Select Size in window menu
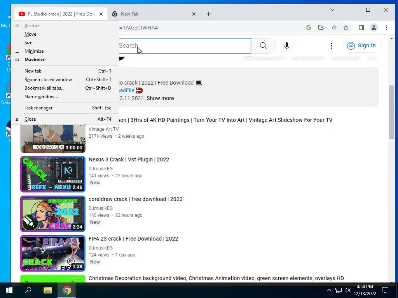The width and height of the screenshot is (398, 298). click(65, 43)
